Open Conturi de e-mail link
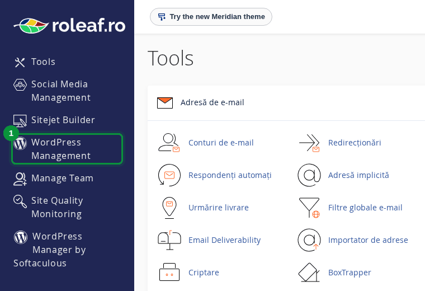Screen dimensions: 425x291 coord(221,143)
